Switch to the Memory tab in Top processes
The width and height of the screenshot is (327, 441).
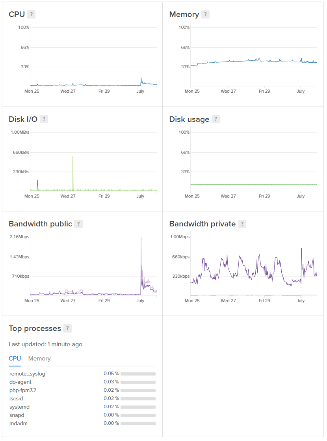click(39, 359)
